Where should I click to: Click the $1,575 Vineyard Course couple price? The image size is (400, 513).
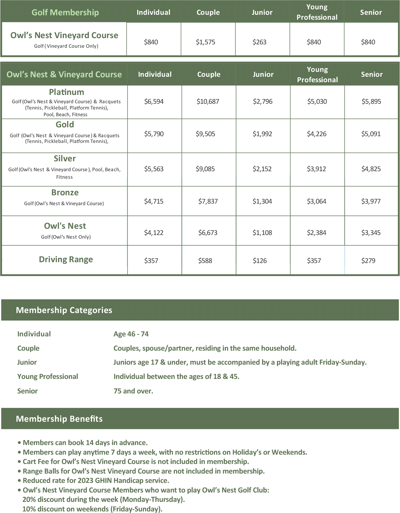click(206, 42)
